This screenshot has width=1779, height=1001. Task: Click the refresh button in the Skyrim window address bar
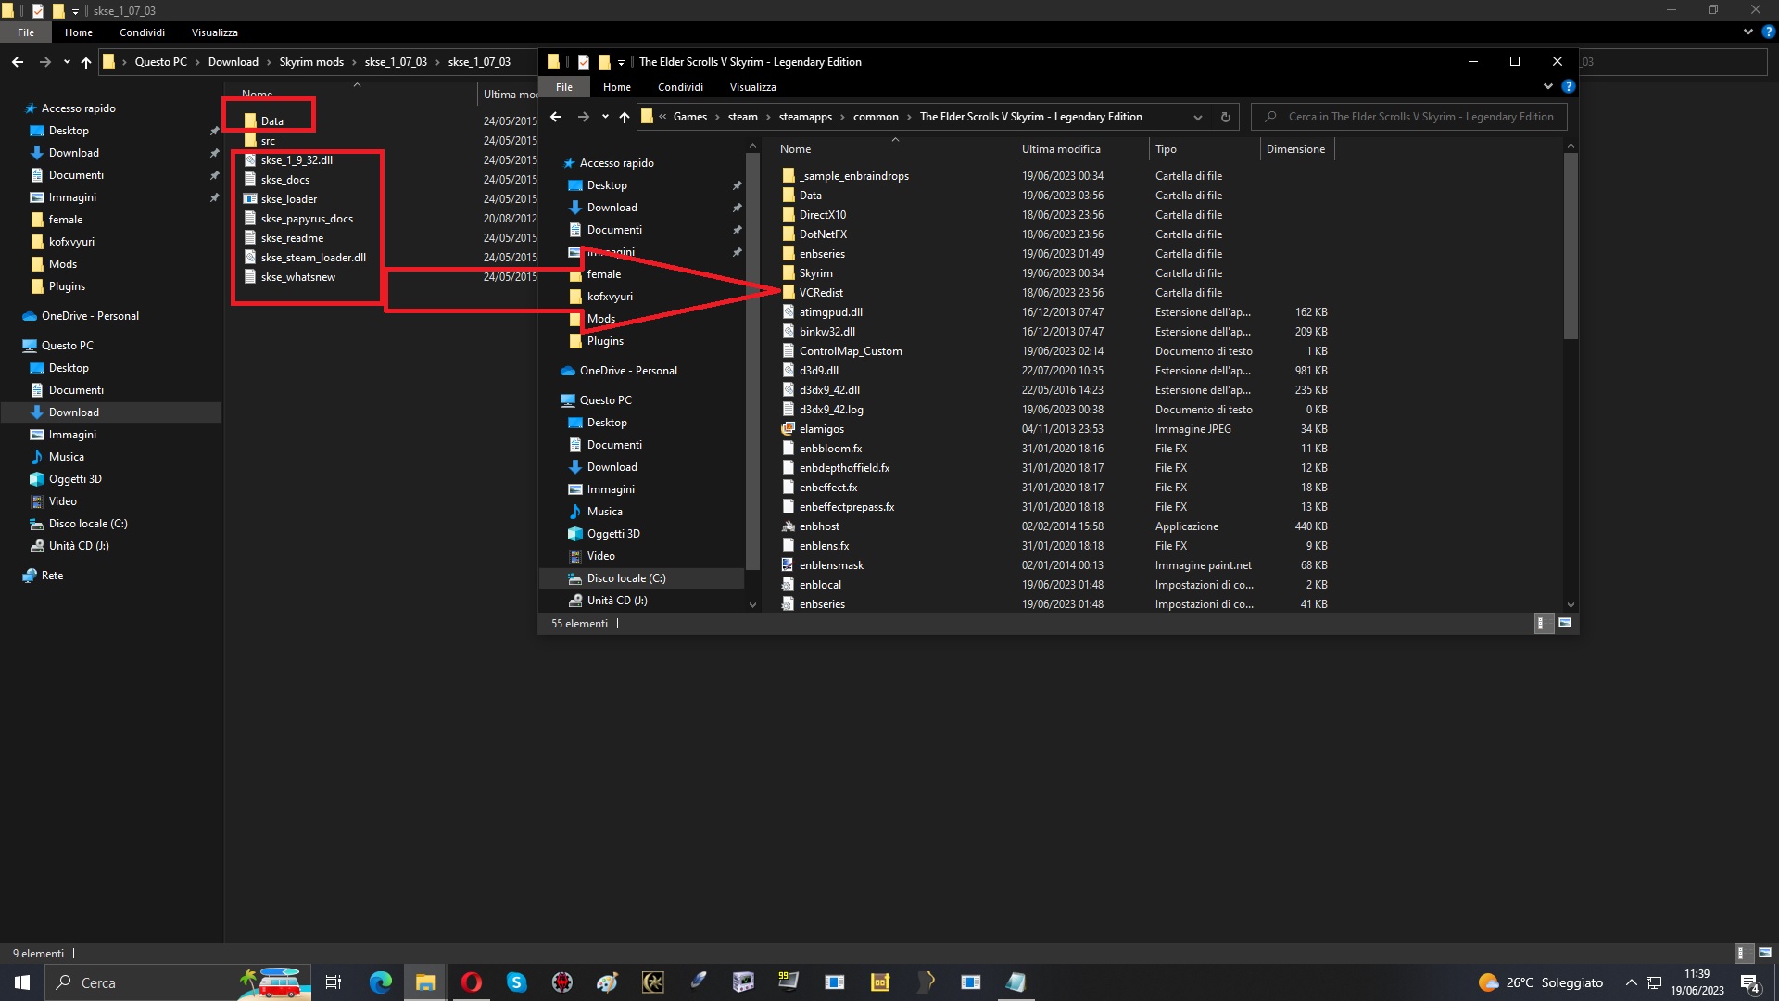(x=1225, y=117)
